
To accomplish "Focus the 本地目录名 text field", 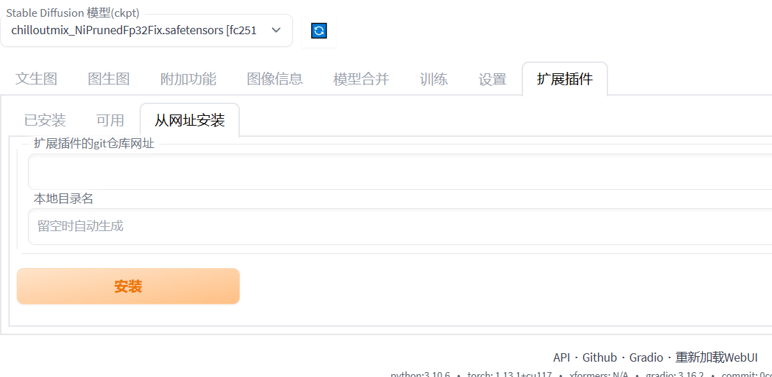I will click(399, 226).
